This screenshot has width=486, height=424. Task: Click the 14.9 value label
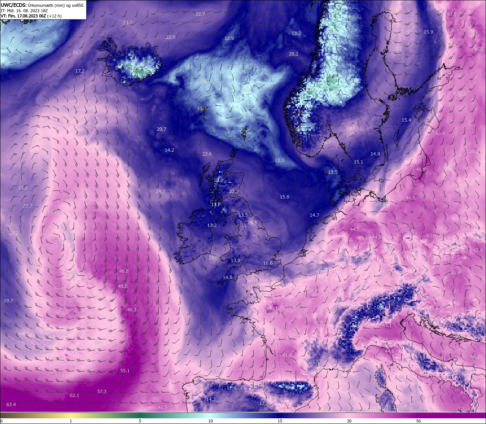(375, 154)
